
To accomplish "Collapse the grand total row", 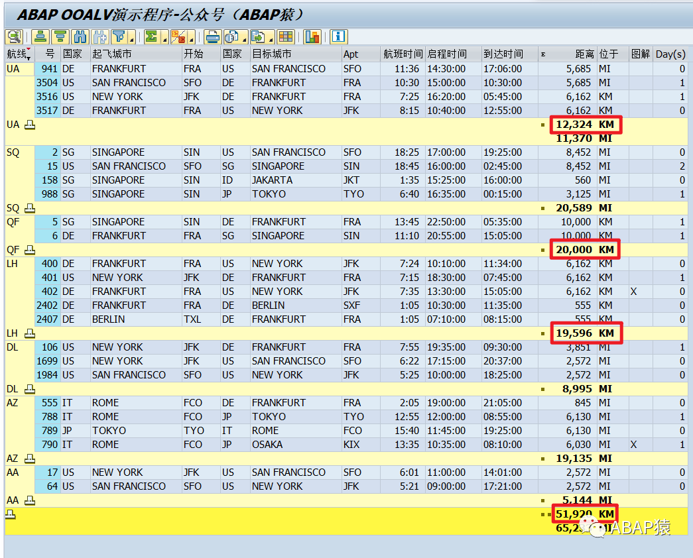I will tap(11, 514).
